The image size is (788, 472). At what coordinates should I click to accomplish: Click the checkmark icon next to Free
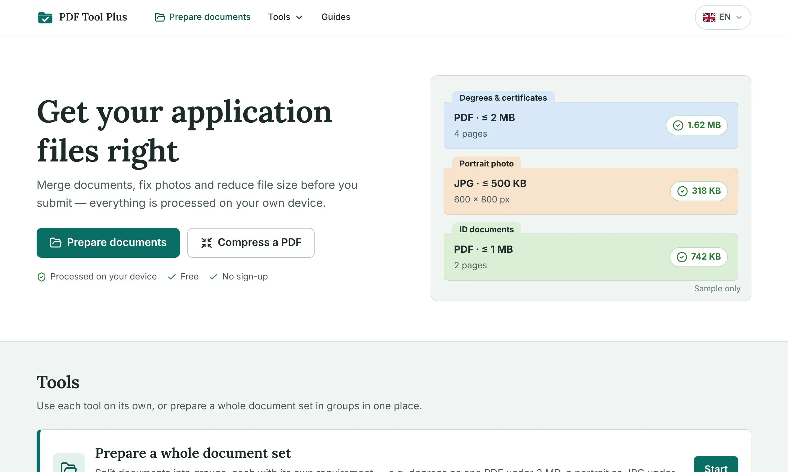coord(172,277)
